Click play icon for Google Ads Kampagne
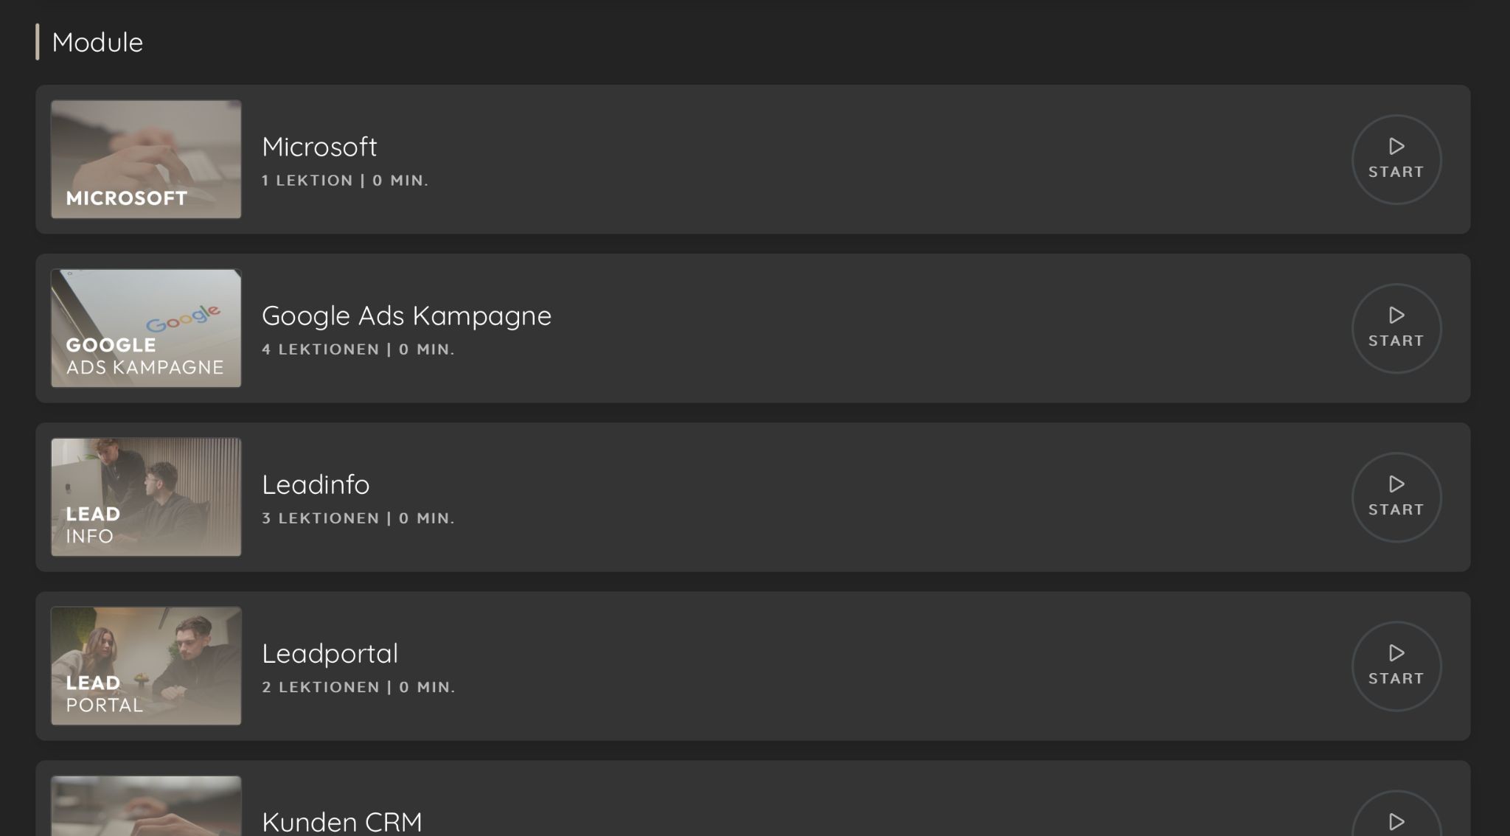The height and width of the screenshot is (836, 1510). coord(1396,315)
